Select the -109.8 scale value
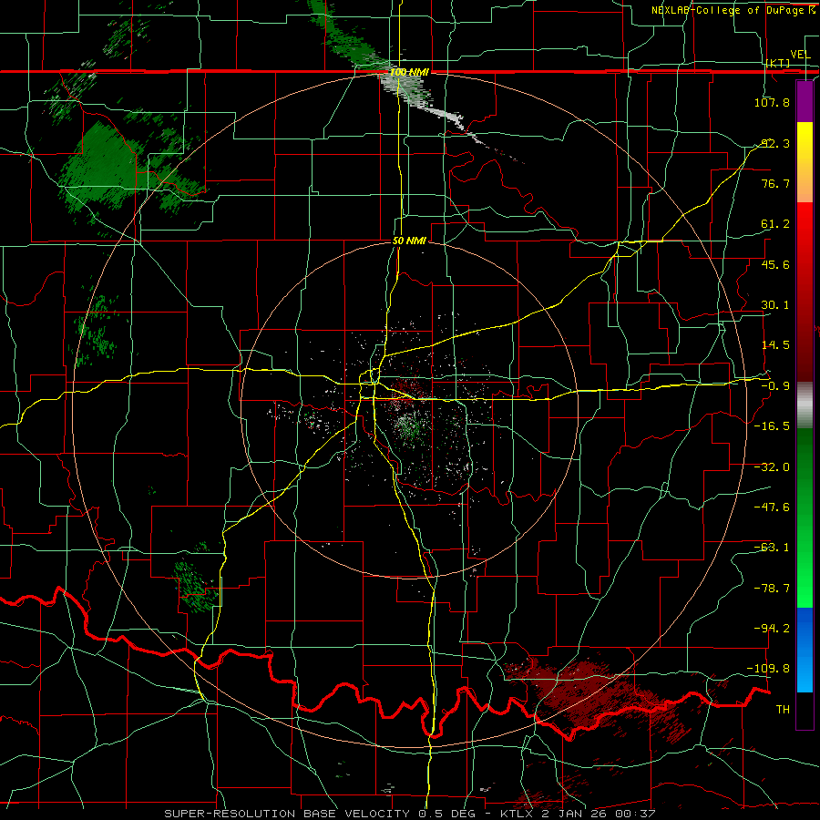Viewport: 820px width, 820px height. point(769,669)
